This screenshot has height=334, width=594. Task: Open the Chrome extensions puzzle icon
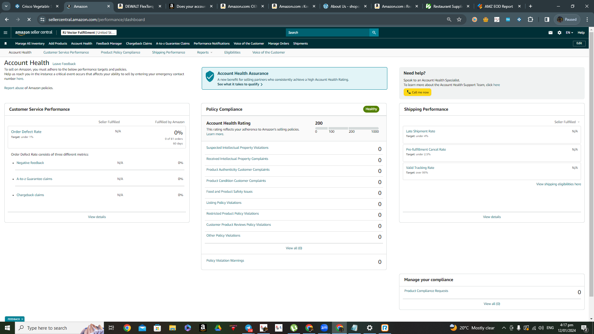pos(530,19)
